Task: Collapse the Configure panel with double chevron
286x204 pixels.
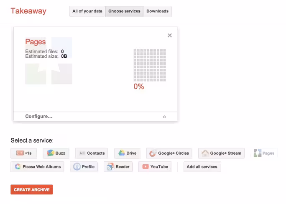Action: coord(164,117)
